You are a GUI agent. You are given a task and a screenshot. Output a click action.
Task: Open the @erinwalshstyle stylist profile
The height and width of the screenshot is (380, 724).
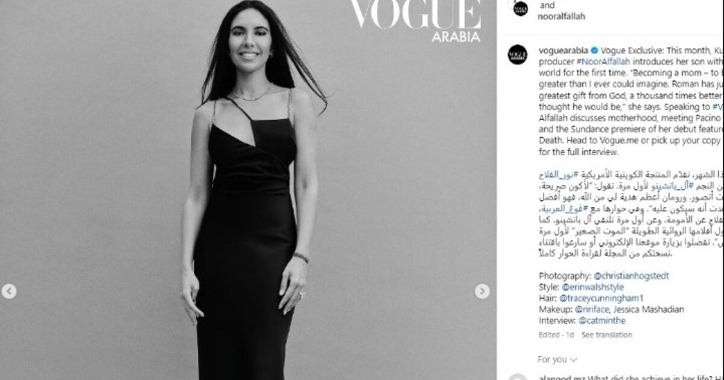(x=592, y=287)
